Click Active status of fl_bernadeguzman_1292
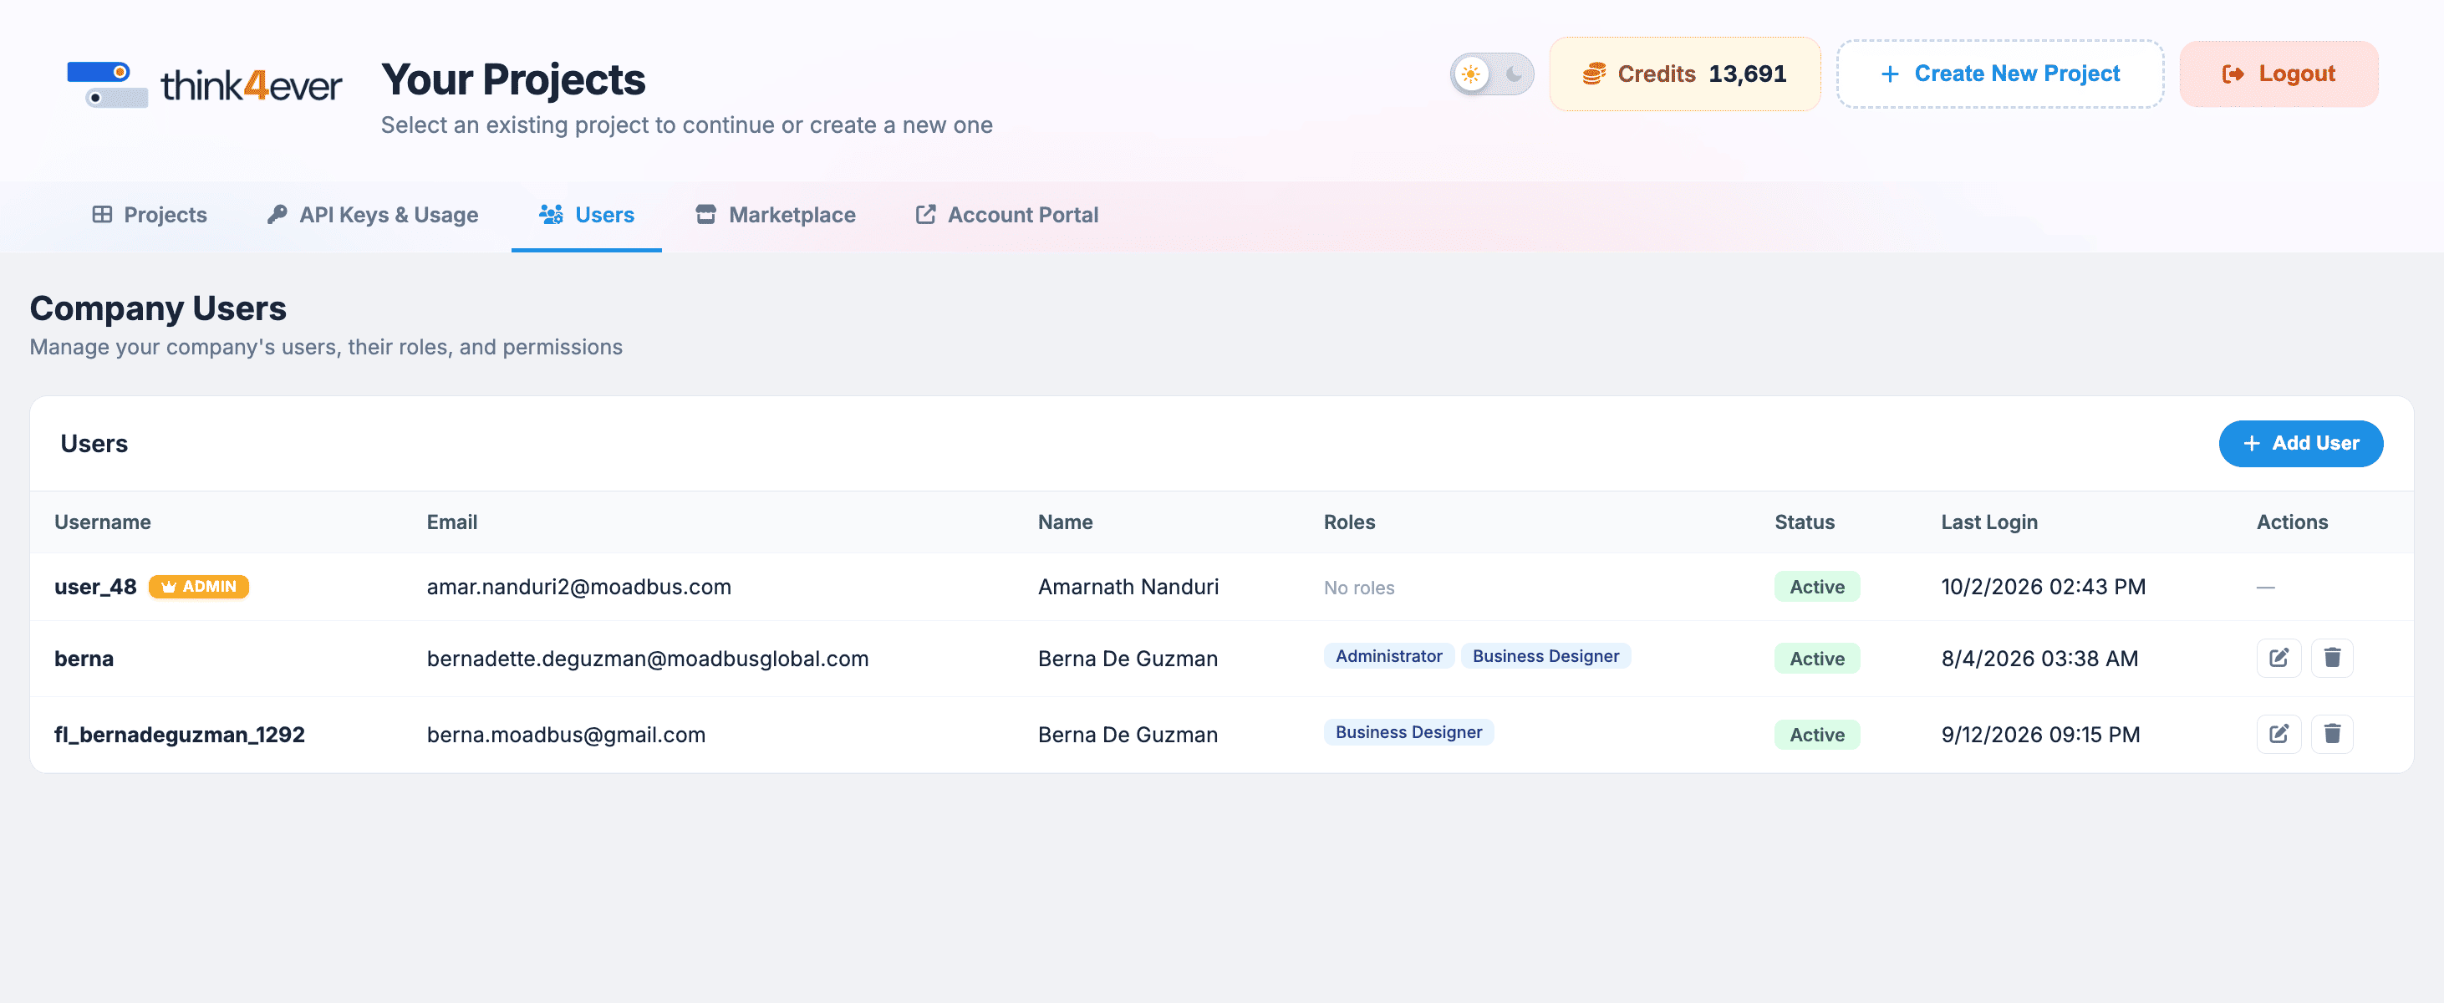 point(1816,735)
